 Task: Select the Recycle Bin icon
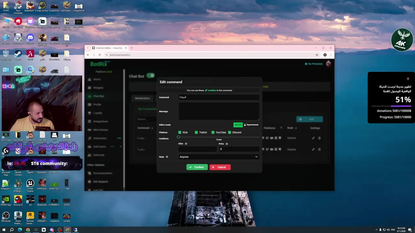pos(6,55)
